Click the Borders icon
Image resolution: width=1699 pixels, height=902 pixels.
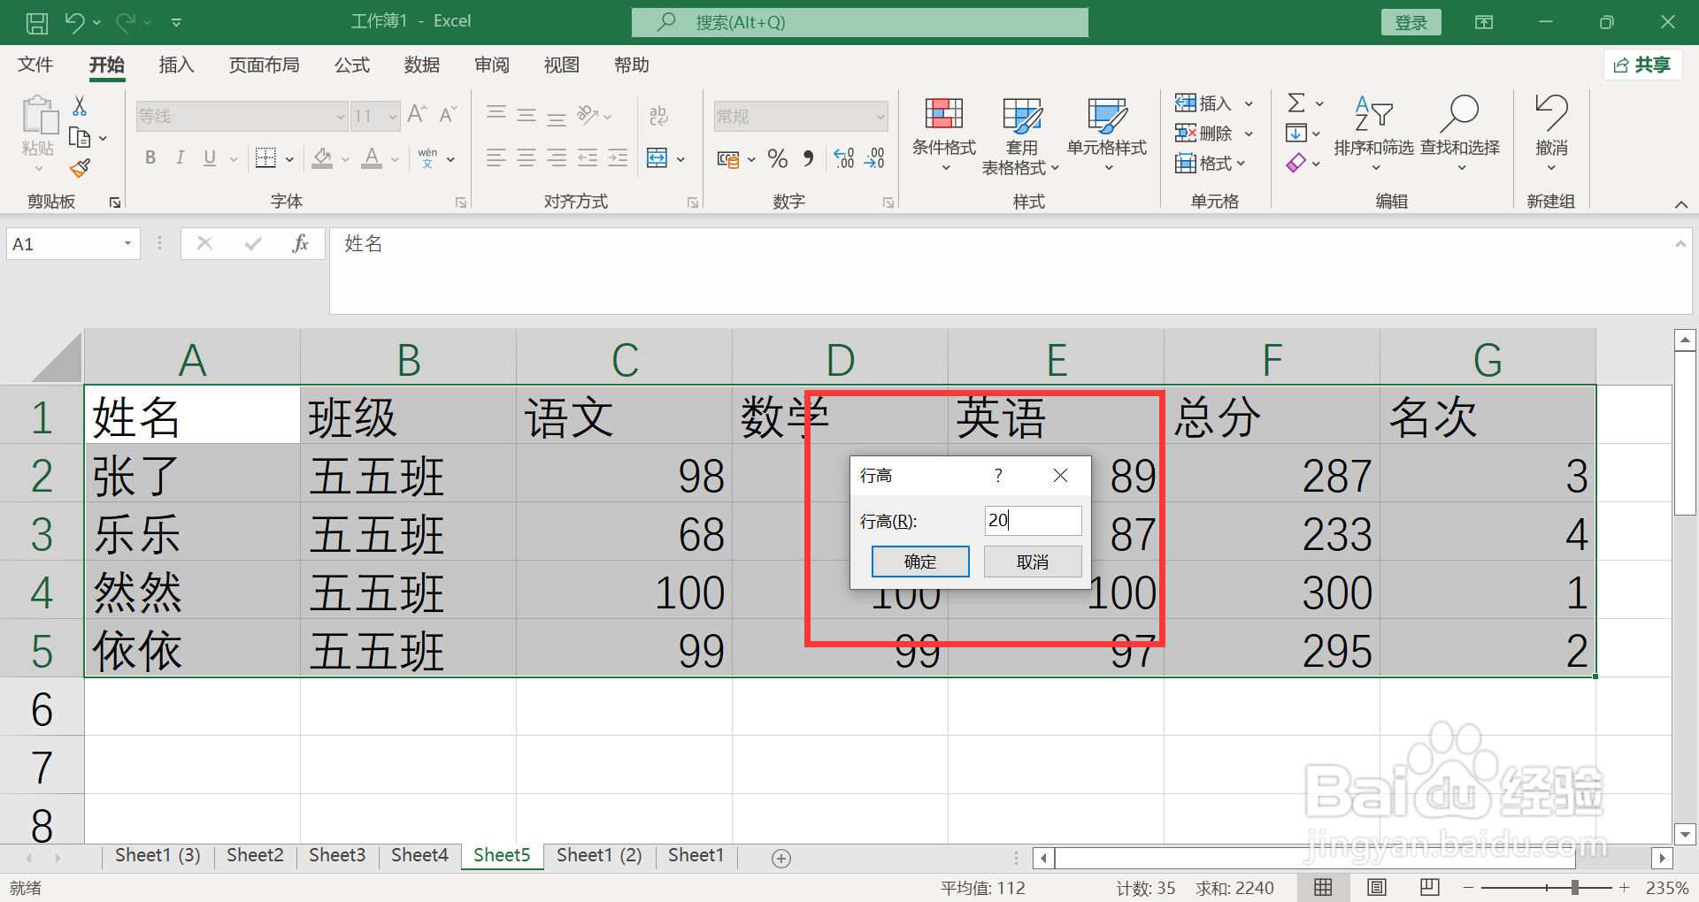pos(265,158)
